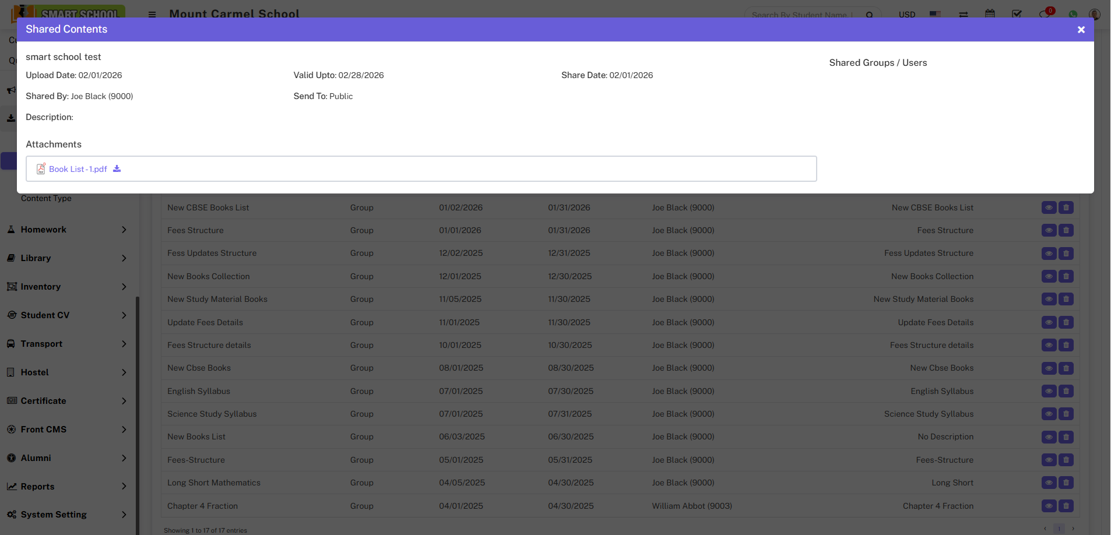Delete the Chapter 4 Fraction entry
The width and height of the screenshot is (1111, 535).
(x=1066, y=506)
